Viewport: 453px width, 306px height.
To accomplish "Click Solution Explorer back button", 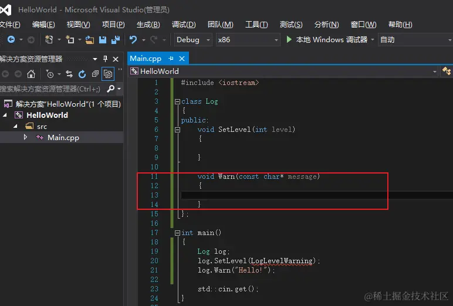I will pos(5,74).
